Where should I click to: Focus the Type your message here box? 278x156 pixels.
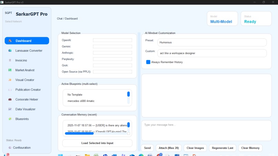206,131
